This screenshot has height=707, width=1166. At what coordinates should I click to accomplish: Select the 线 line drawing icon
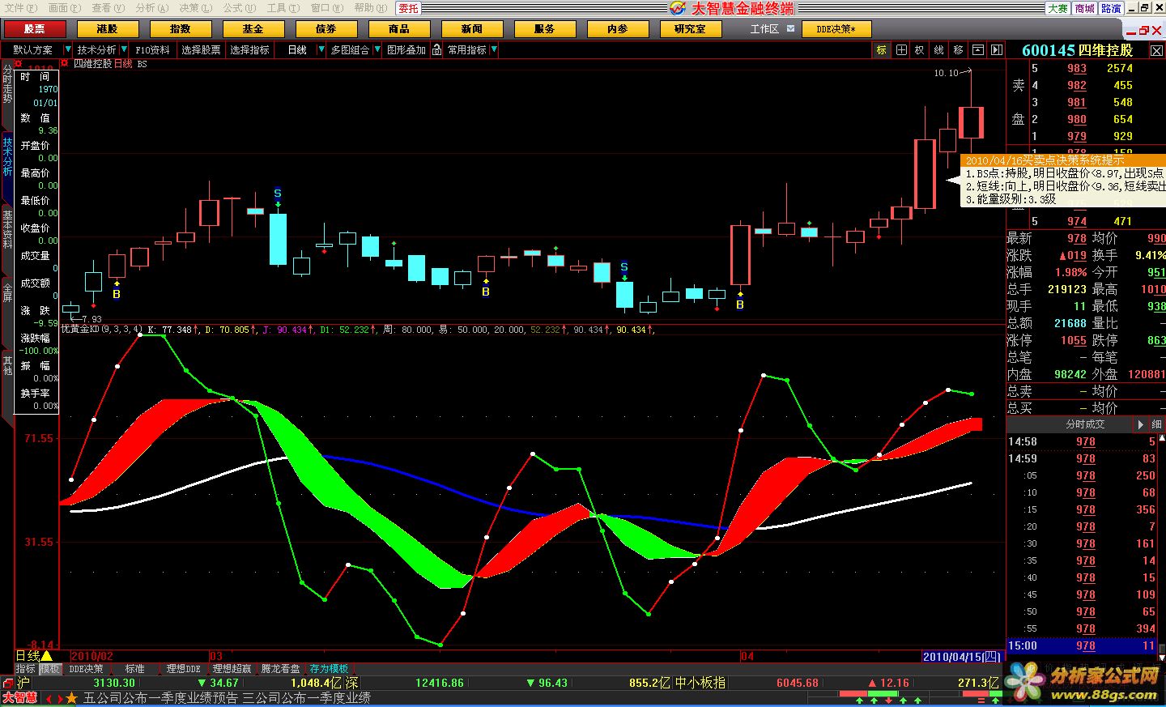(x=938, y=49)
